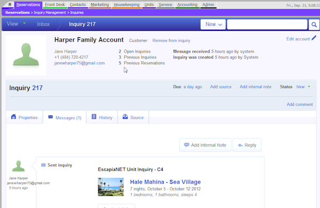The width and height of the screenshot is (320, 208).
Task: Click the Add comment link
Action: (x=300, y=104)
